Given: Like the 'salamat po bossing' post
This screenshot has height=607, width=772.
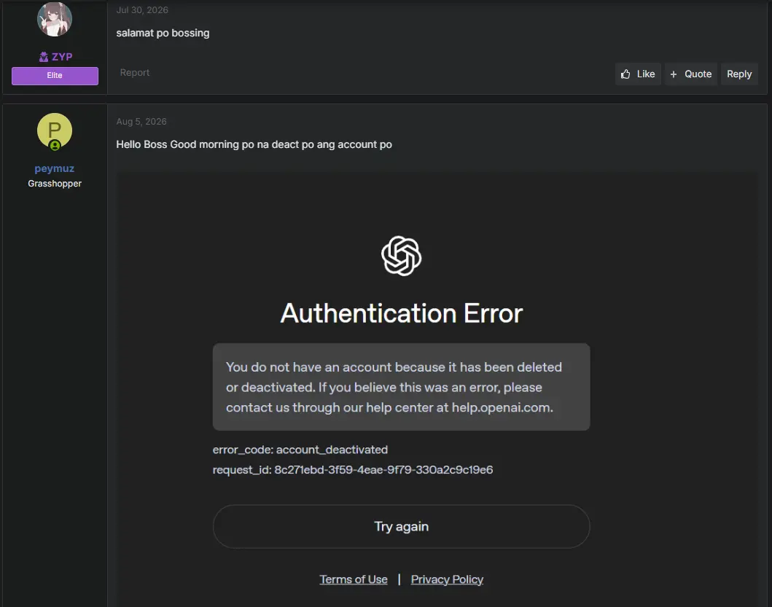Looking at the screenshot, I should pos(638,74).
